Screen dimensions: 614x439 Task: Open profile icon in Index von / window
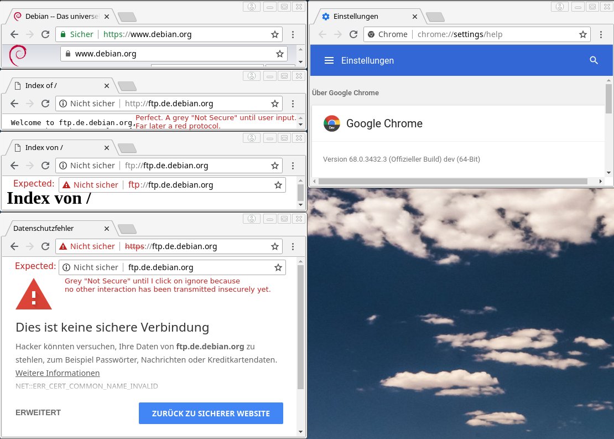tap(252, 138)
